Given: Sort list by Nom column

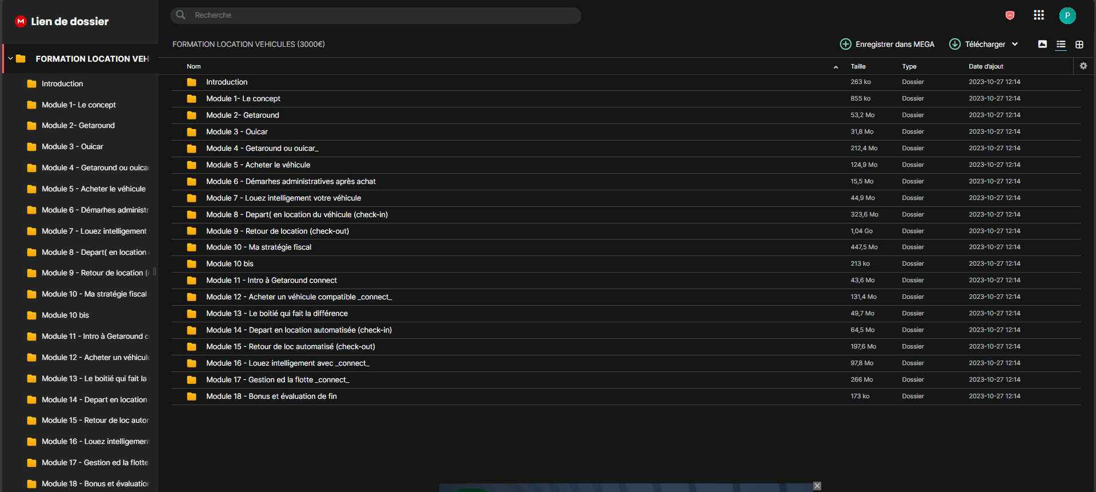Looking at the screenshot, I should 194,66.
